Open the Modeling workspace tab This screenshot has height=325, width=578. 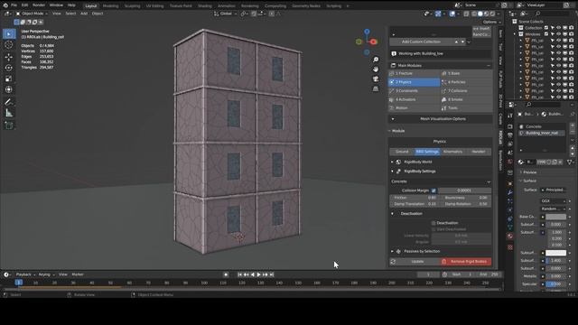[110, 6]
